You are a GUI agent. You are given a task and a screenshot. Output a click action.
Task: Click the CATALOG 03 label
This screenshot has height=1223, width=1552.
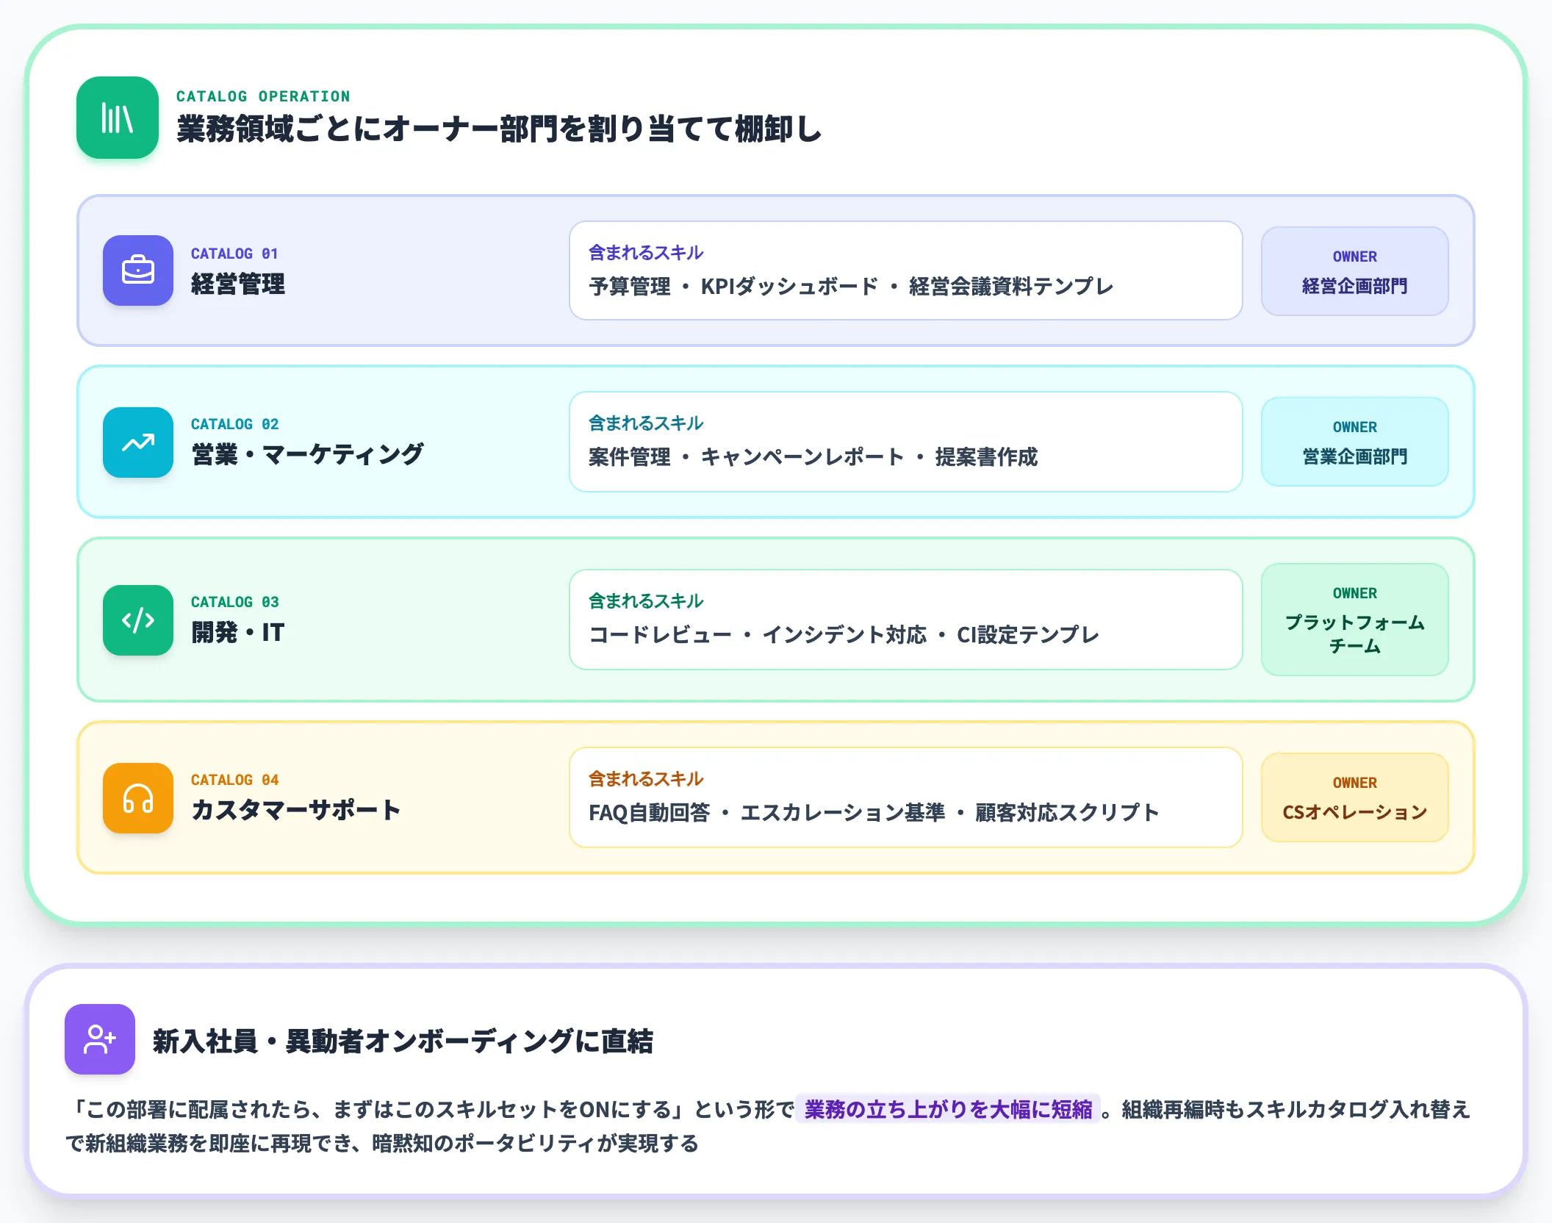click(234, 602)
